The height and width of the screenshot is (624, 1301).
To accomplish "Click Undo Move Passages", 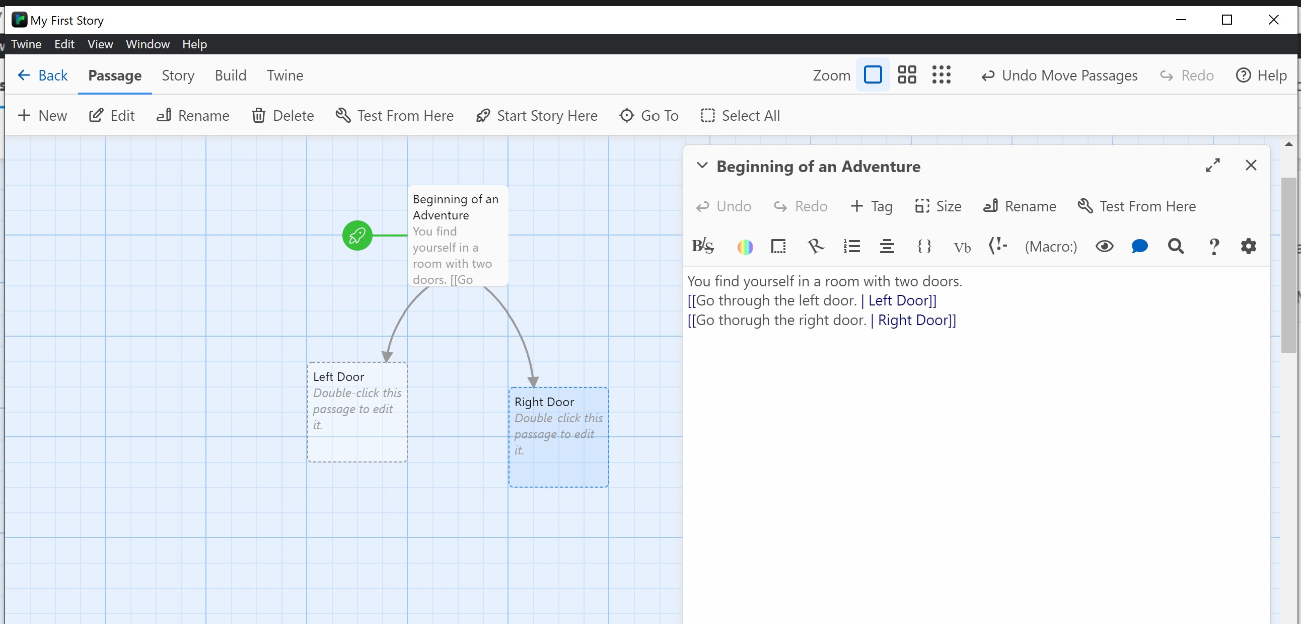I will pos(1059,75).
